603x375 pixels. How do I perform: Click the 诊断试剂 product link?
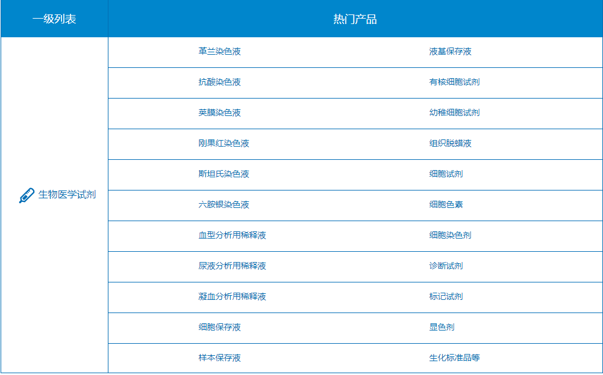[x=446, y=266]
